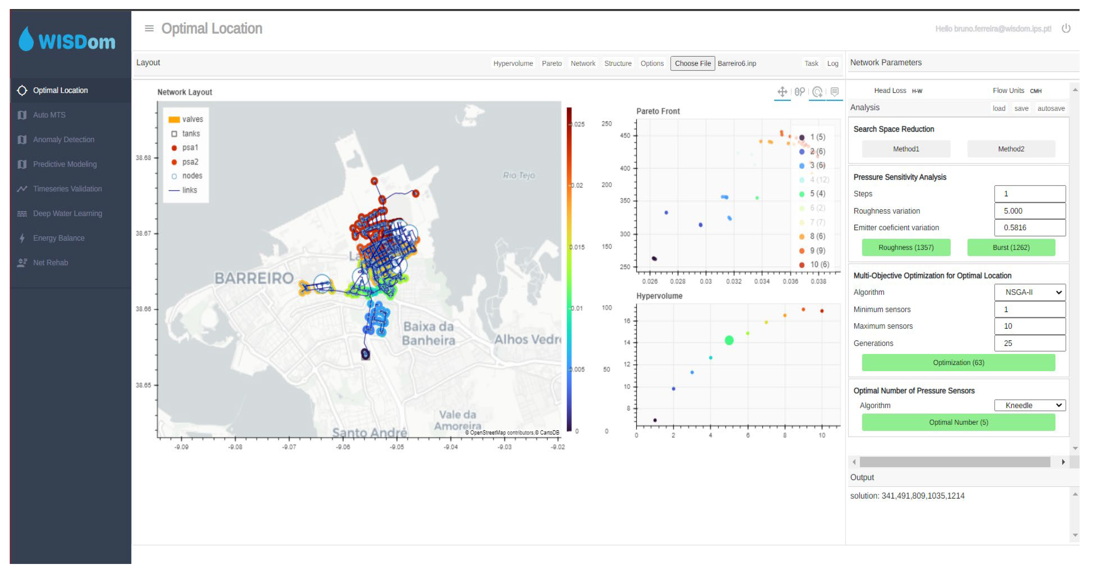Click the hamburger menu icon

149,28
